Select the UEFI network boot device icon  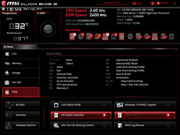(114, 36)
